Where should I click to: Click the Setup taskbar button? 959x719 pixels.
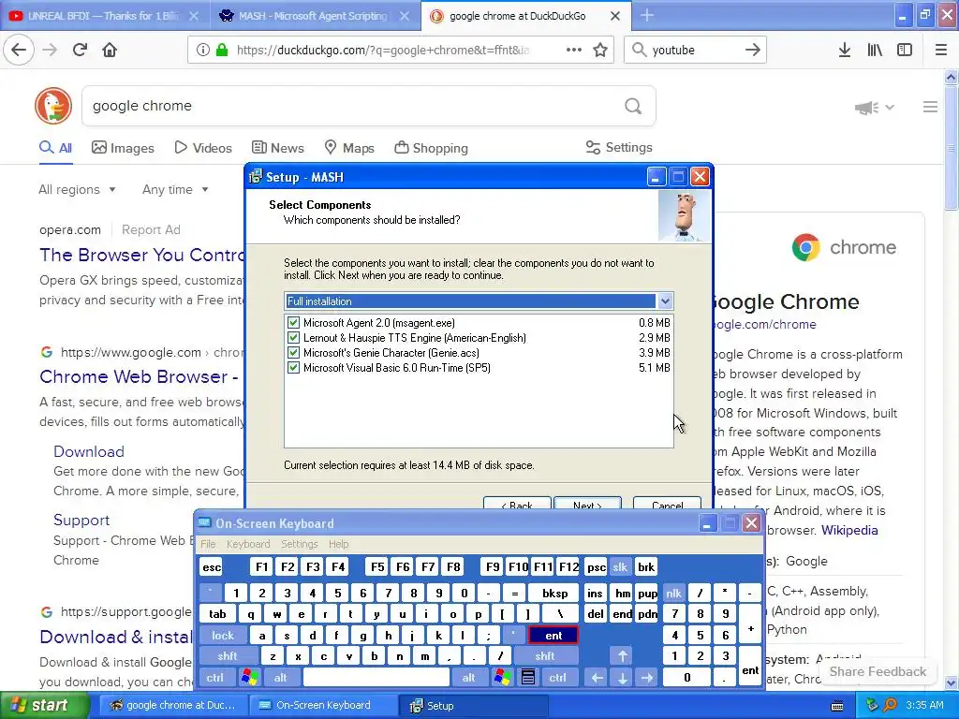pyautogui.click(x=473, y=706)
